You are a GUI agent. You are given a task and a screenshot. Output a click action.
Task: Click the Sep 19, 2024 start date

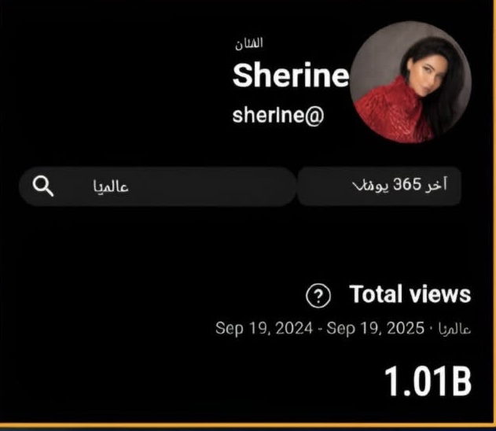click(264, 329)
